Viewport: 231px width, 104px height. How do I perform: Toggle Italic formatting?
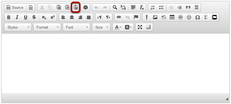coord(17,17)
